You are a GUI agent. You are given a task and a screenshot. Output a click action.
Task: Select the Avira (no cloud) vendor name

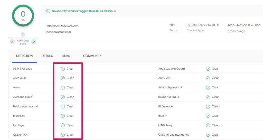[x=23, y=97]
